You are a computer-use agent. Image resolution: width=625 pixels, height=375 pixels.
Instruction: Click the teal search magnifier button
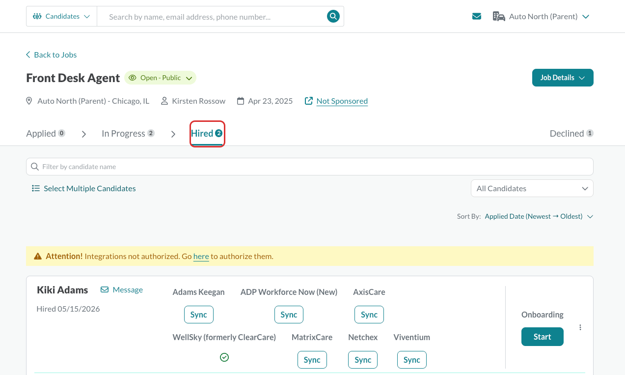(333, 16)
